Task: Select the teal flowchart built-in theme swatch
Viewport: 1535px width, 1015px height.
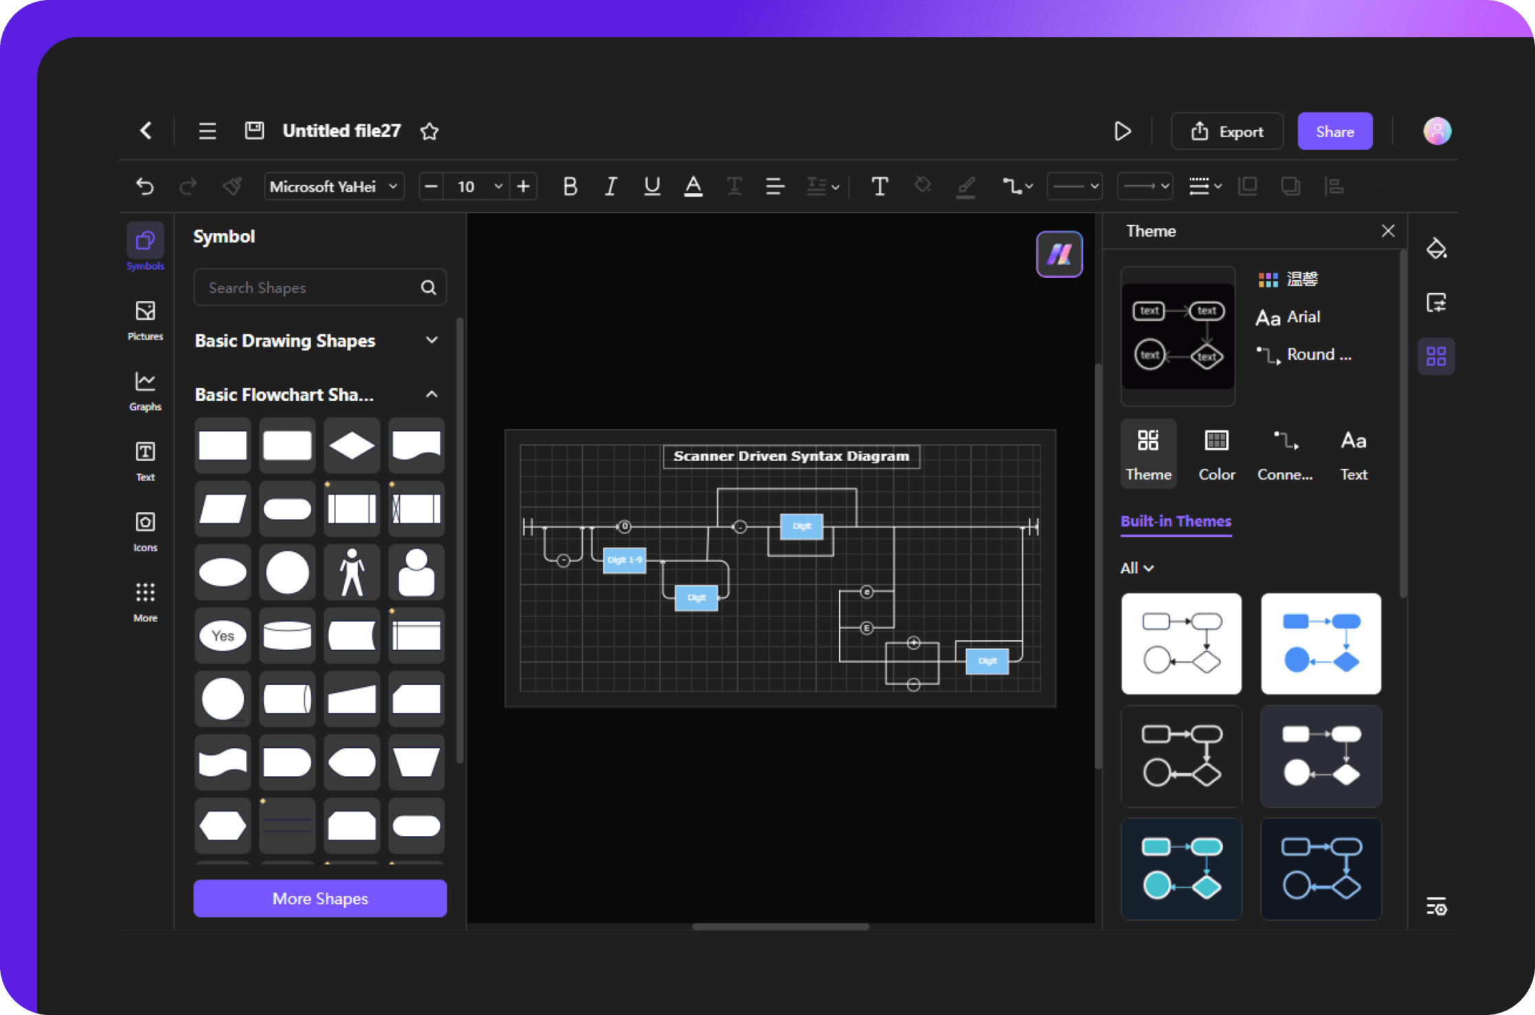Action: pos(1183,863)
